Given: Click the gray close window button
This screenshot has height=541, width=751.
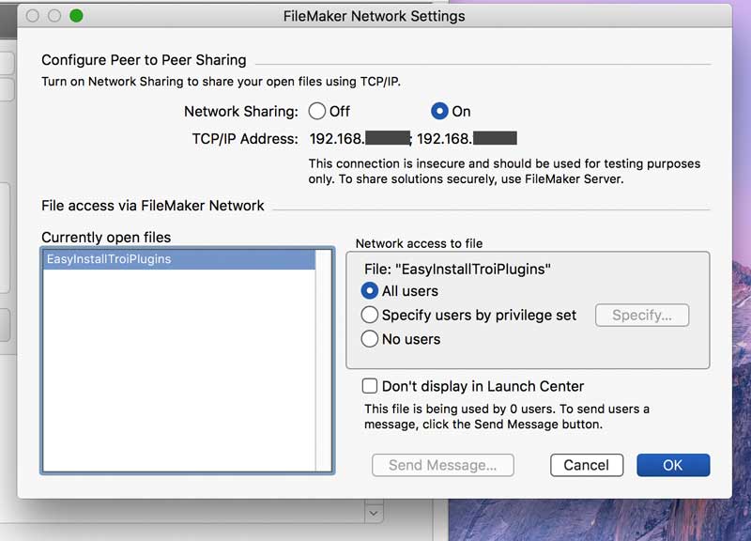Looking at the screenshot, I should click(x=33, y=16).
